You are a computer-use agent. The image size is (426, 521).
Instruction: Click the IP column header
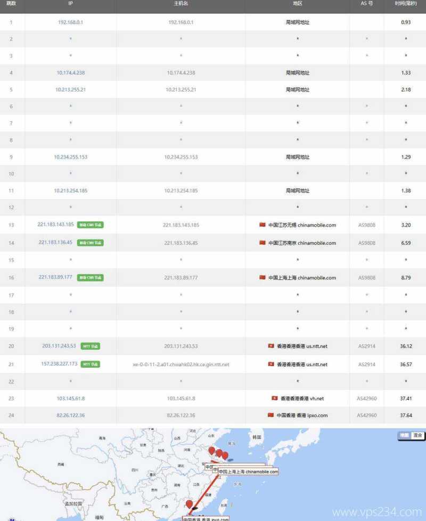[70, 4]
